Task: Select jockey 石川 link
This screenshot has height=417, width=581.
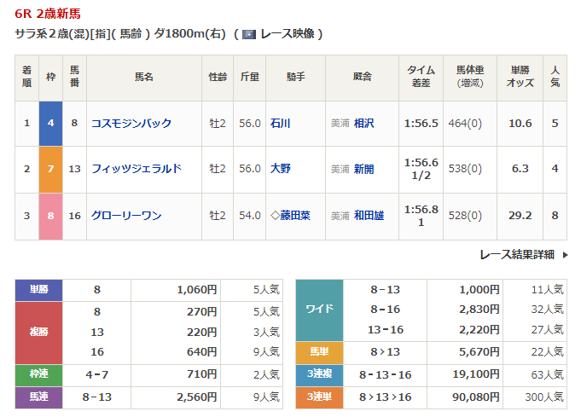Action: (280, 123)
